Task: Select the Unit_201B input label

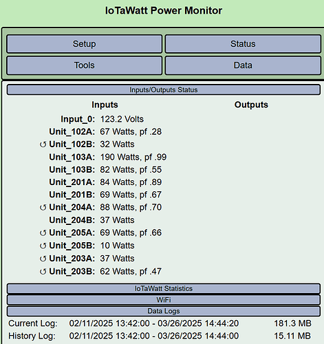Action: (x=72, y=195)
